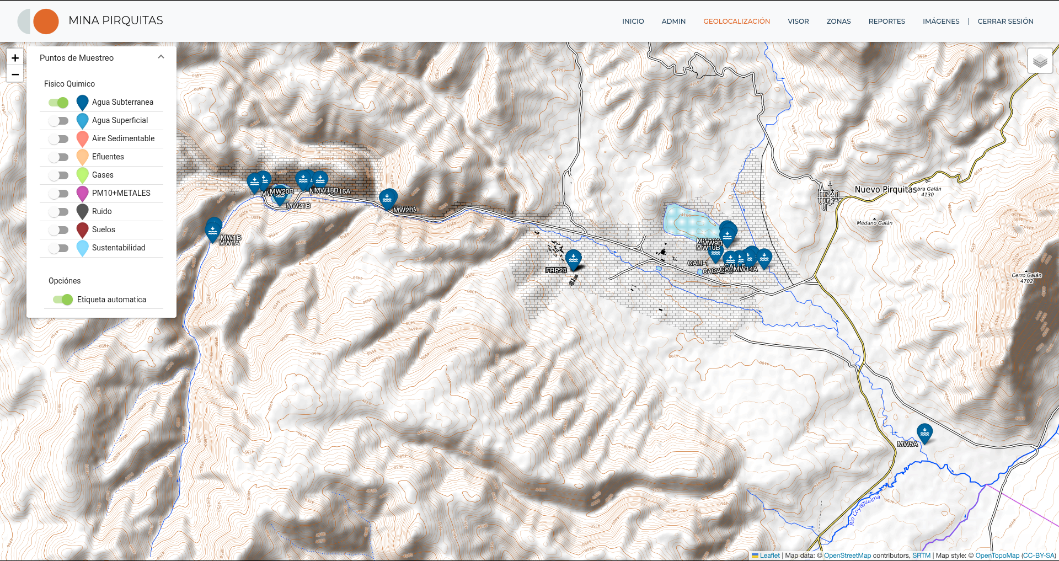
Task: Turn off Etiqueta automatica
Action: [x=63, y=300]
